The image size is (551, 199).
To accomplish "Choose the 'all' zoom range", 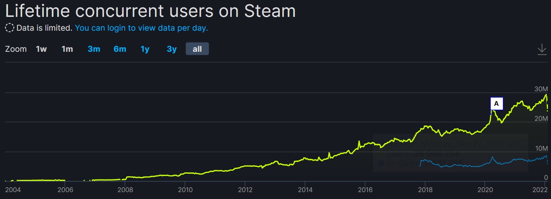I will coord(197,49).
